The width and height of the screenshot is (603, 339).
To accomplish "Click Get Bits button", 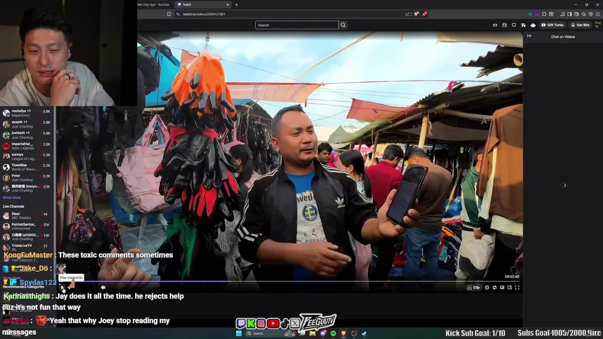I will coord(580,25).
